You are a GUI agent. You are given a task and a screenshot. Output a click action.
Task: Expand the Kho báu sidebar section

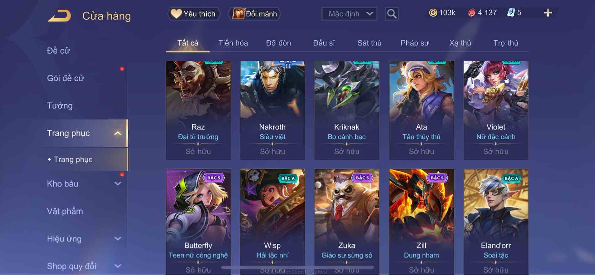(x=117, y=184)
